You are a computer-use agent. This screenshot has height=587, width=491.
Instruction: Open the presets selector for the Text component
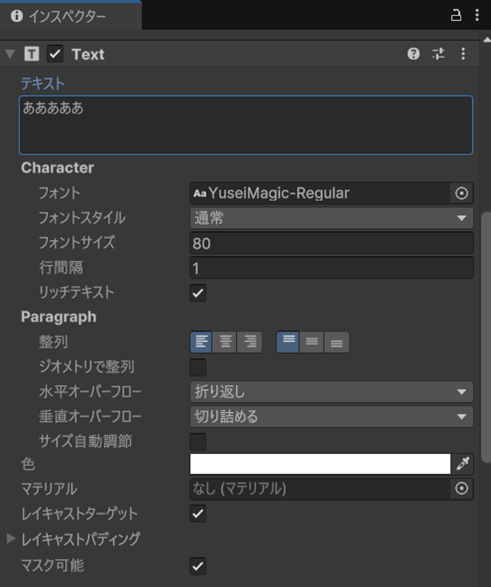438,54
